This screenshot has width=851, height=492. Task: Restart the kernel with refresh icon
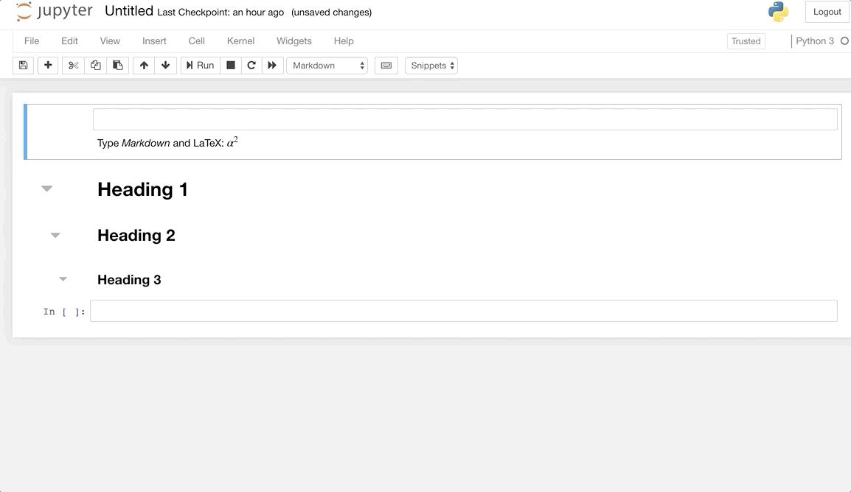[251, 65]
